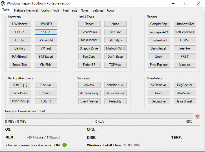Click the BATExpert button

tap(46, 57)
